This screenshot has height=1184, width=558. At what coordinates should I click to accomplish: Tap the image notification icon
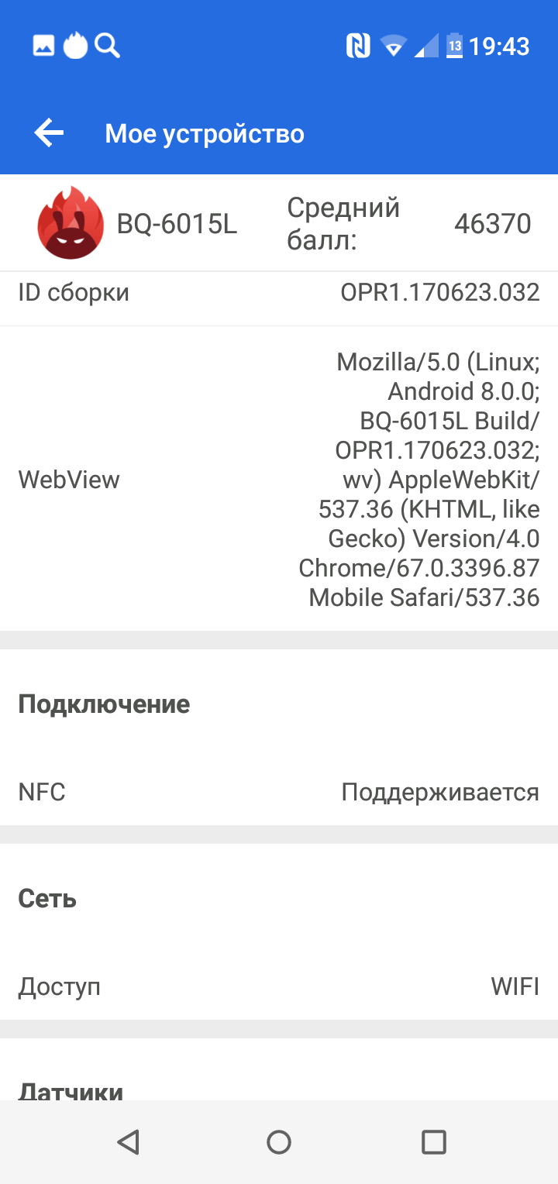(44, 46)
